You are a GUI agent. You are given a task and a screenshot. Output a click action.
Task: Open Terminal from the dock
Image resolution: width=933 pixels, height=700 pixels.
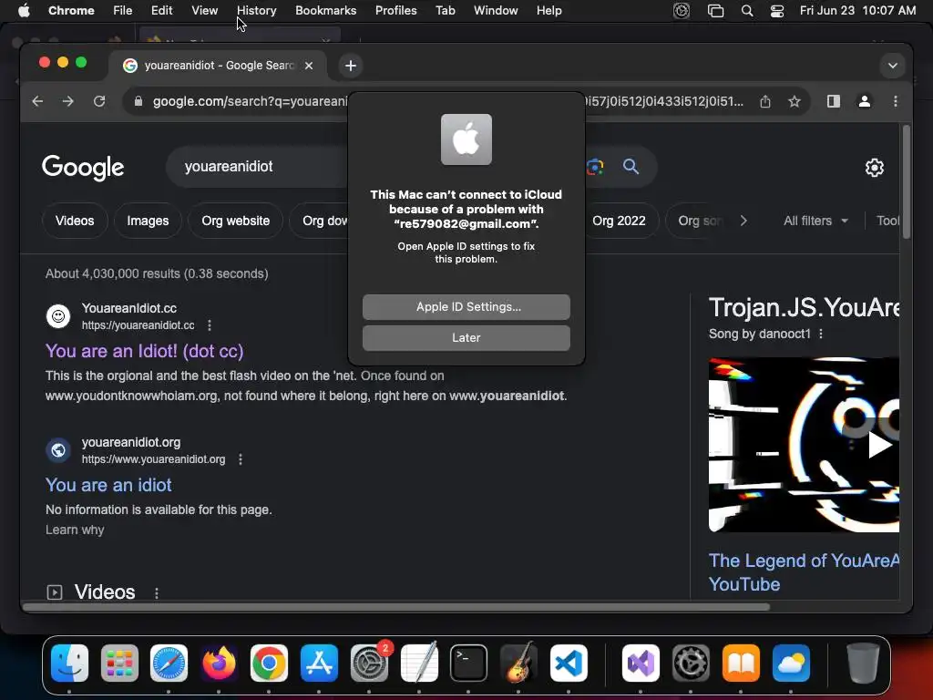click(468, 664)
